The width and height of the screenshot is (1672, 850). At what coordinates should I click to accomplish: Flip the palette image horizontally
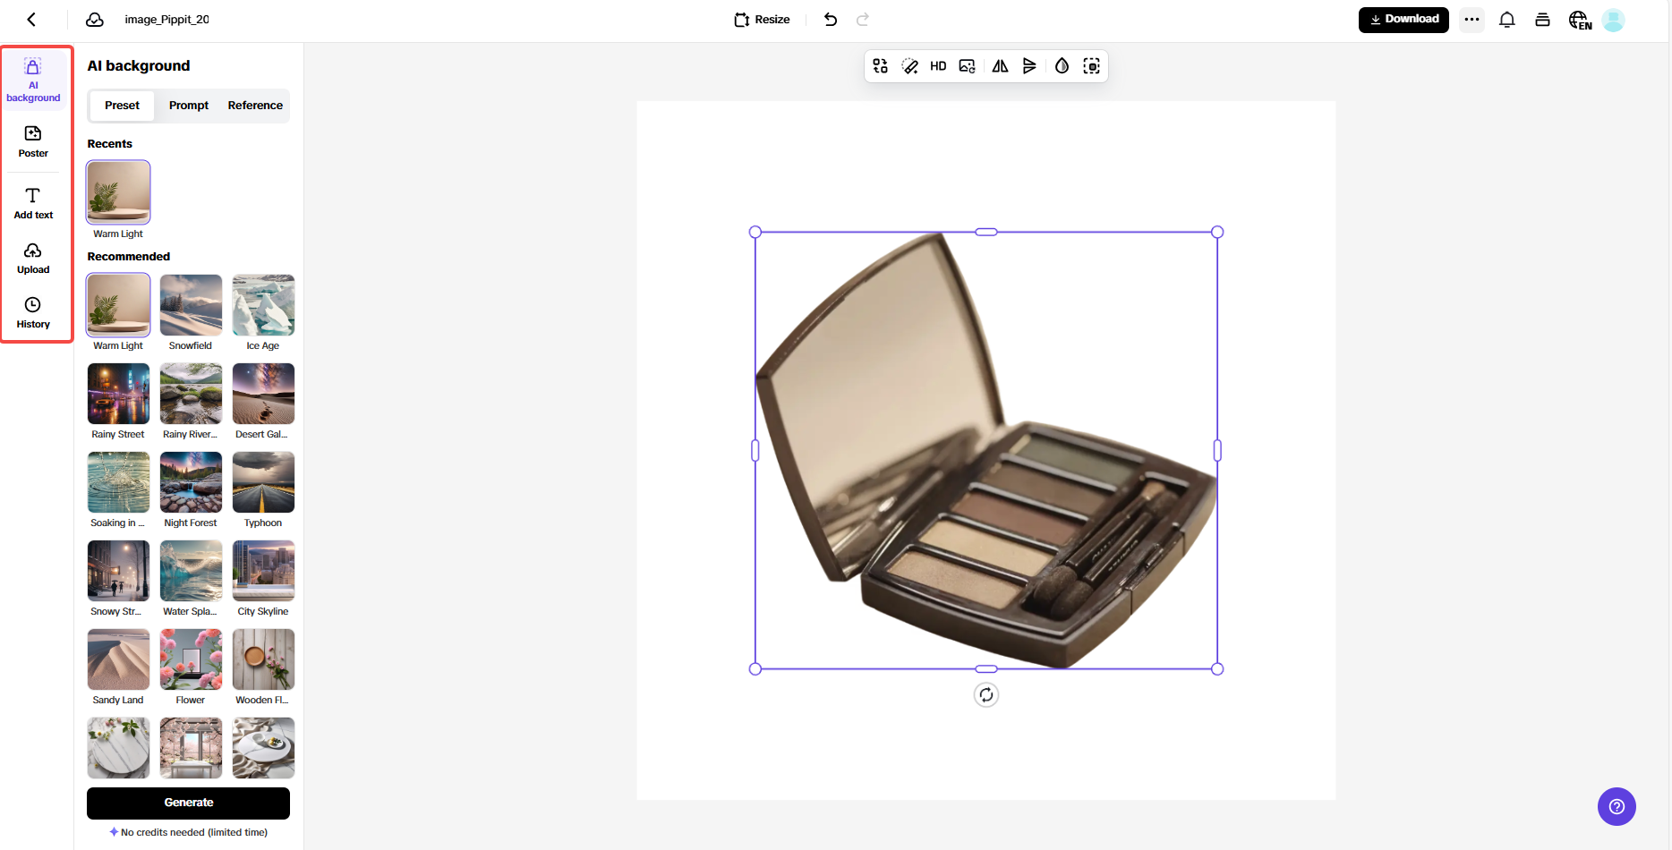click(x=1000, y=65)
